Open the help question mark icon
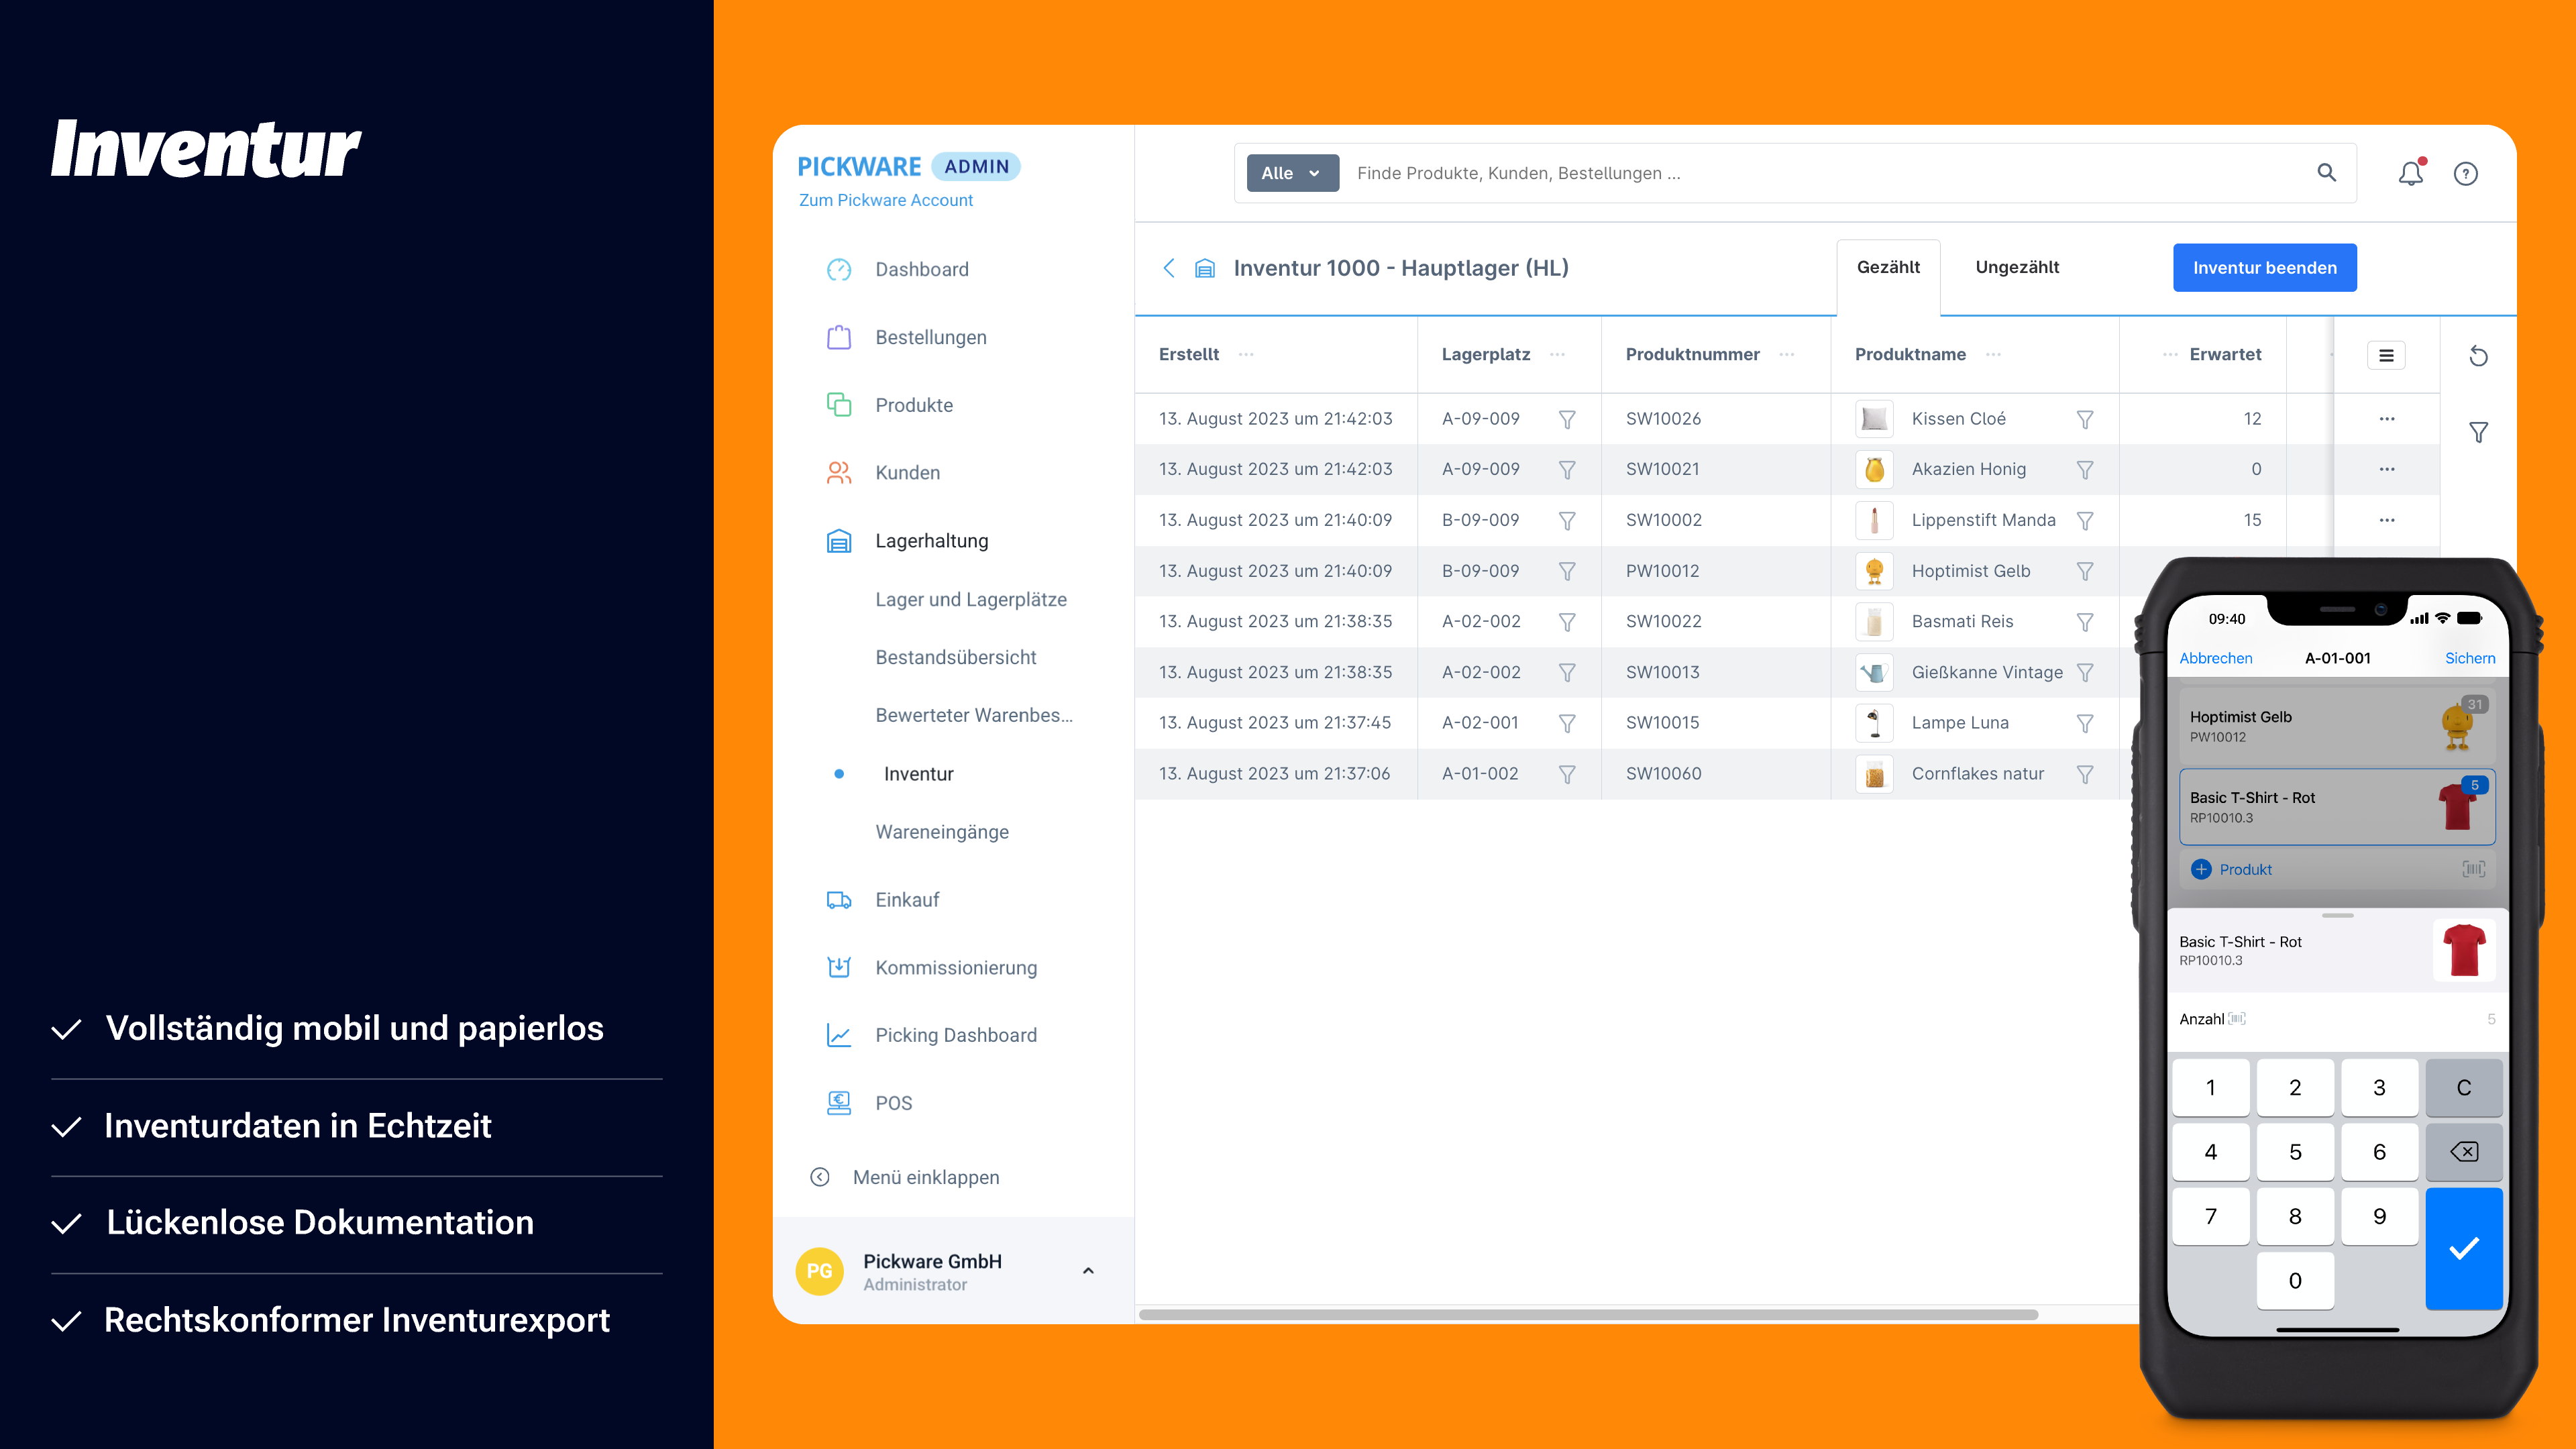 (x=2466, y=174)
